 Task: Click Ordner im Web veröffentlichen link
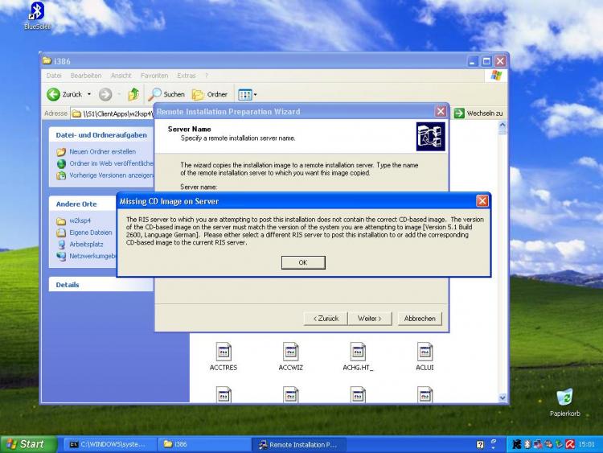point(111,163)
